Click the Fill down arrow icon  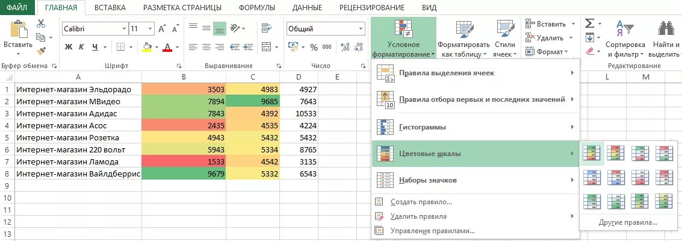point(589,37)
